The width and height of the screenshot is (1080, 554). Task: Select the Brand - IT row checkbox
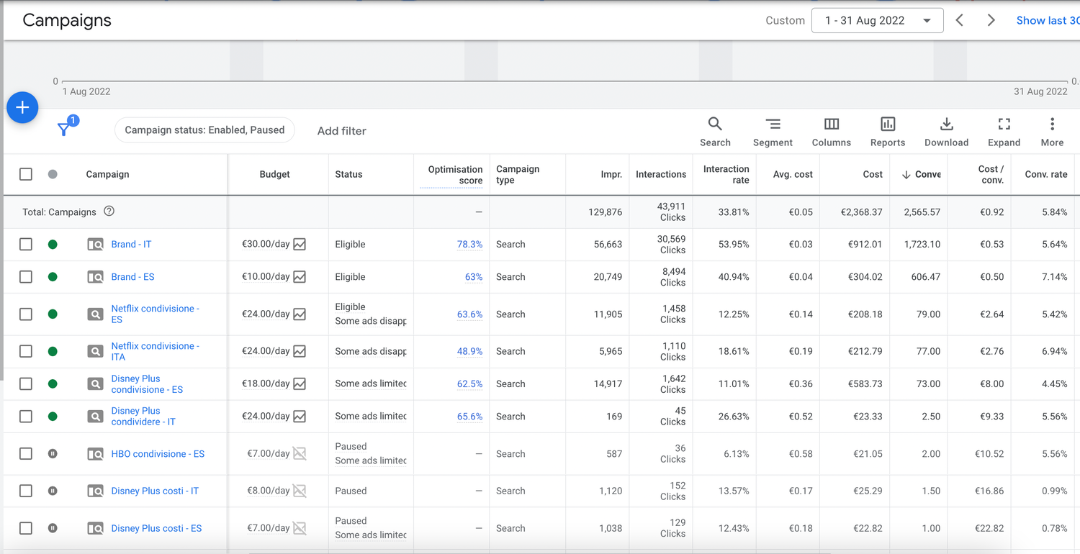coord(26,245)
